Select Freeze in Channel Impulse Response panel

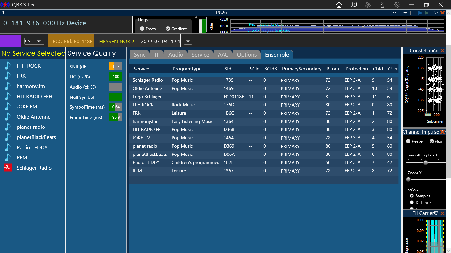click(x=408, y=141)
